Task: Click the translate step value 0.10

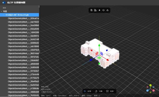Action: (x=89, y=91)
